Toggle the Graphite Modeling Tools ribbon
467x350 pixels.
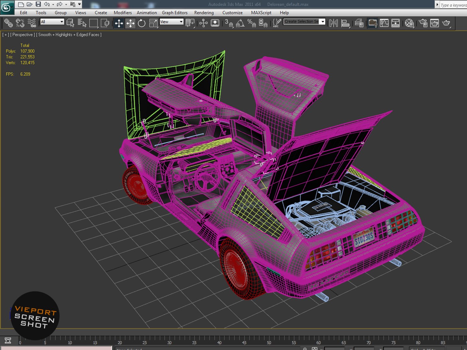coord(373,23)
